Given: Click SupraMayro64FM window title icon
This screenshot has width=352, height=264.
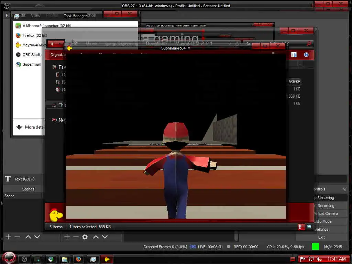Looking at the screenshot, I should tap(69, 48).
